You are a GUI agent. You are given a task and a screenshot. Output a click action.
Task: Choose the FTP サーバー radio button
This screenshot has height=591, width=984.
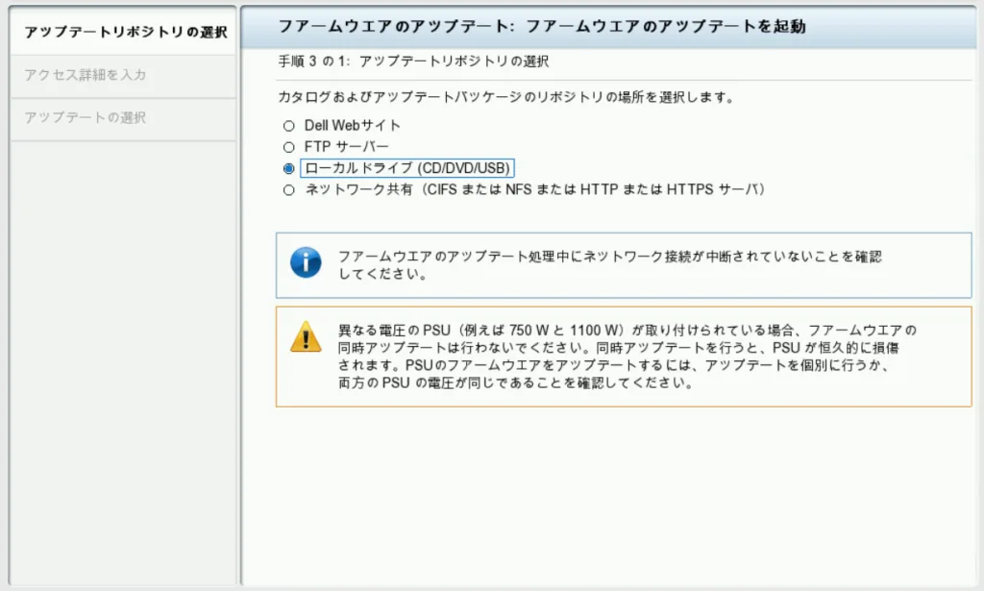tap(288, 147)
